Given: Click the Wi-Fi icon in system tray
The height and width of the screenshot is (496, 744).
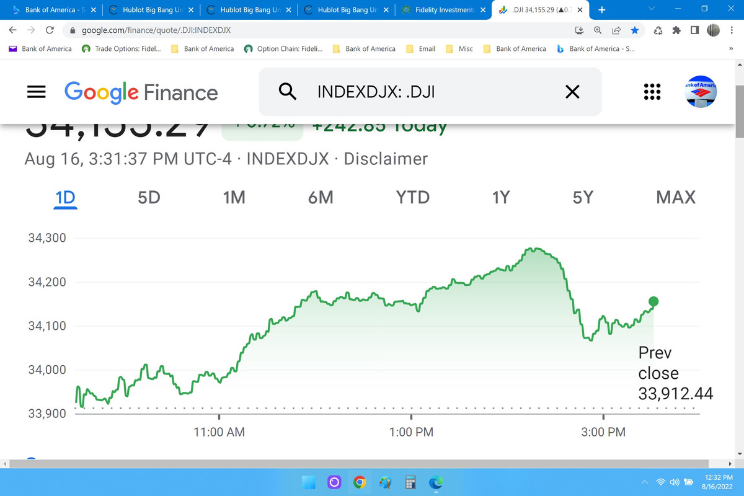Looking at the screenshot, I should (x=661, y=482).
